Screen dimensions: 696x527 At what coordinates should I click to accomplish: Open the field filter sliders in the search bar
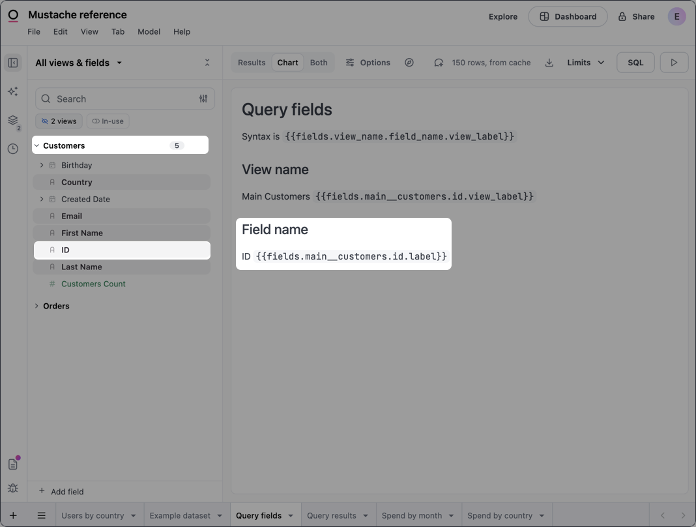[203, 98]
